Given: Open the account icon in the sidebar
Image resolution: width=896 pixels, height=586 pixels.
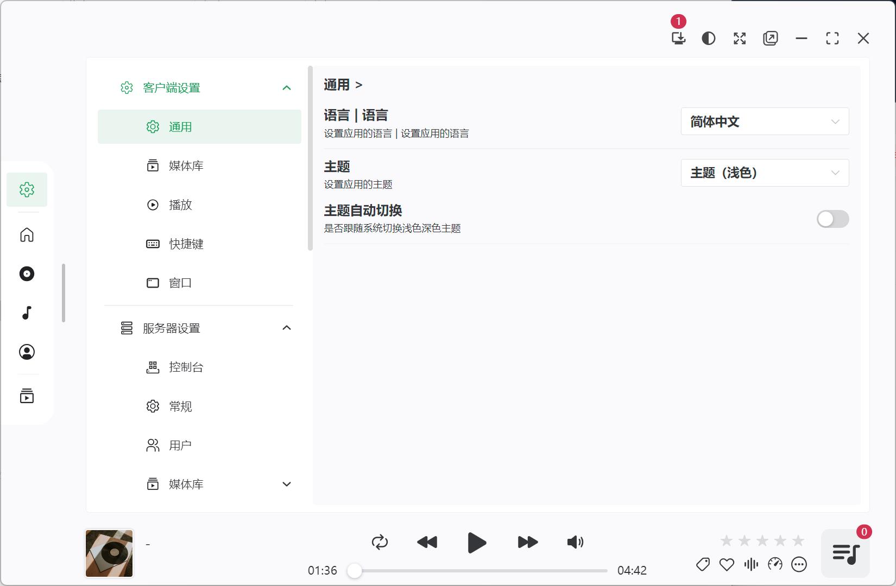Looking at the screenshot, I should click(x=26, y=352).
